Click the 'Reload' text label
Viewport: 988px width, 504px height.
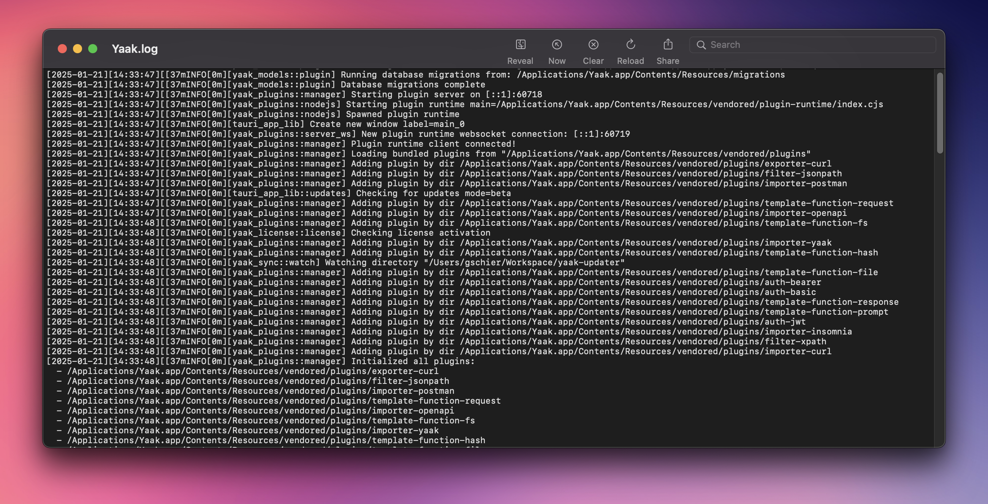630,61
